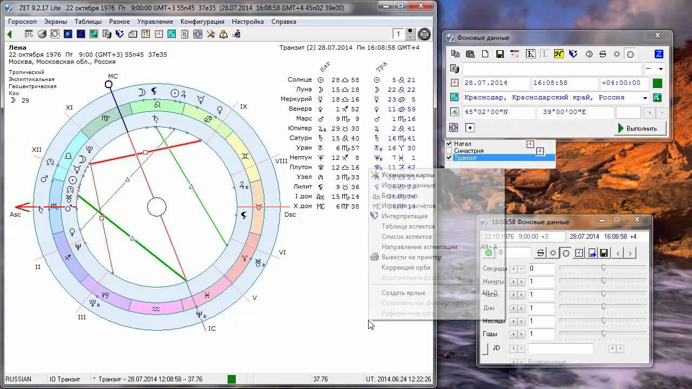Select the double-ring toggle in the time-step window
This screenshot has height=389, width=692.
point(565,253)
